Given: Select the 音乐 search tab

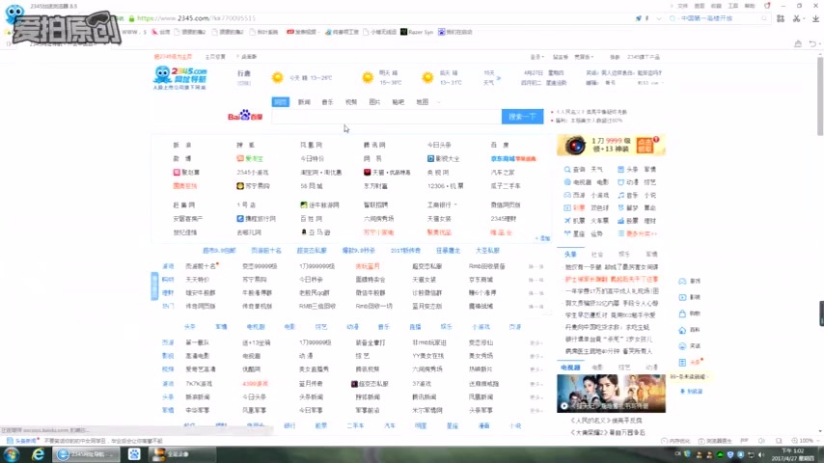Looking at the screenshot, I should 327,102.
